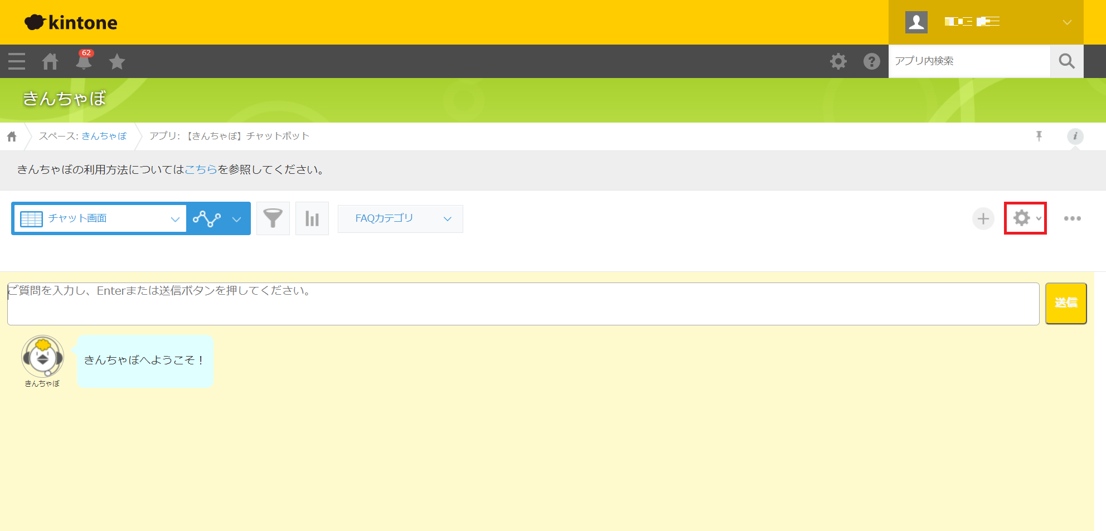Go to the kintone portal home icon
The image size is (1106, 531).
[x=50, y=61]
